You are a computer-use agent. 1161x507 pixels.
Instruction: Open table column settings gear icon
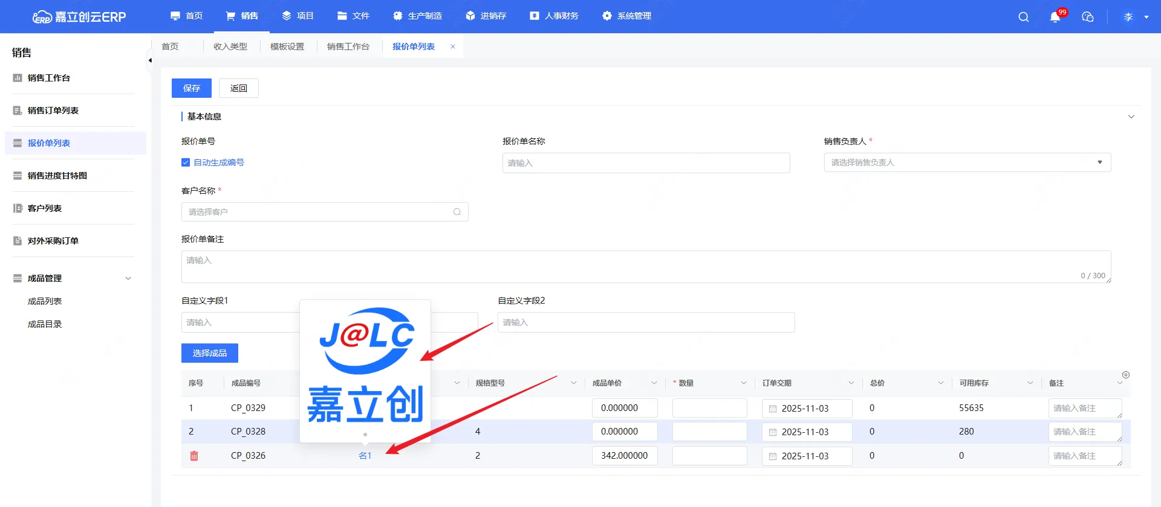1125,375
